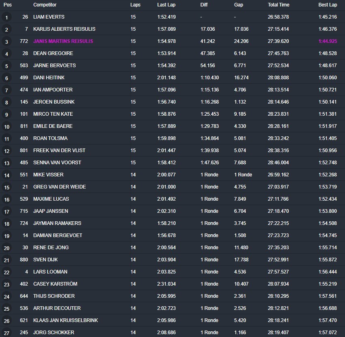Image resolution: width=345 pixels, height=337 pixels.
Task: Click the Last Lap column header
Action: click(166, 5)
